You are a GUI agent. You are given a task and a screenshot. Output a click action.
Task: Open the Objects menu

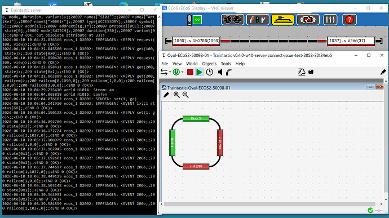point(209,64)
